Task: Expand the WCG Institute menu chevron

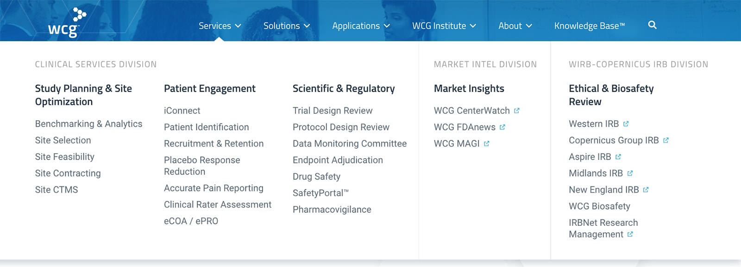Action: point(473,26)
